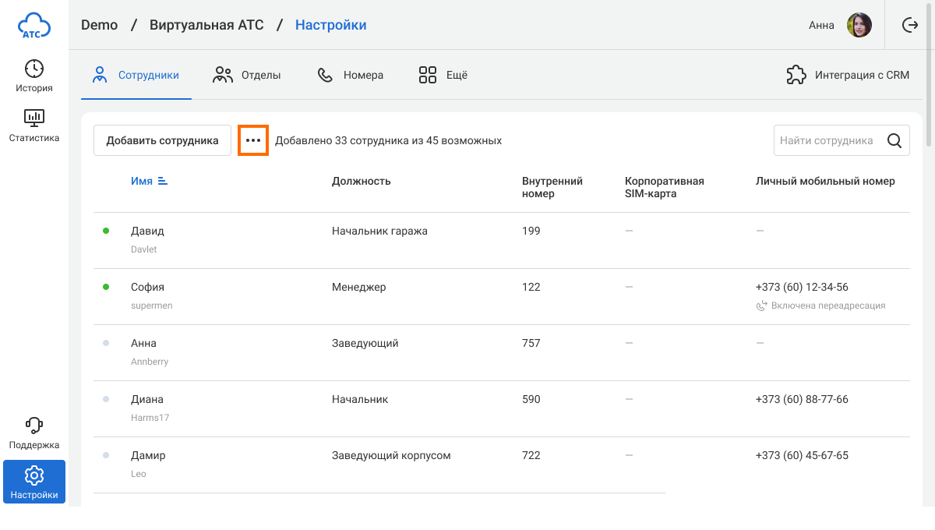935x530 pixels.
Task: Open the История call history section
Action: [x=34, y=76]
